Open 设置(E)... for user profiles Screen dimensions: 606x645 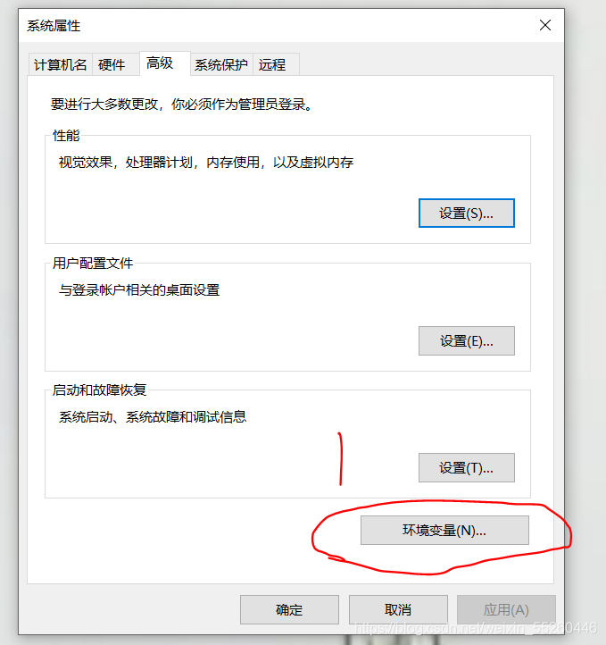[466, 340]
